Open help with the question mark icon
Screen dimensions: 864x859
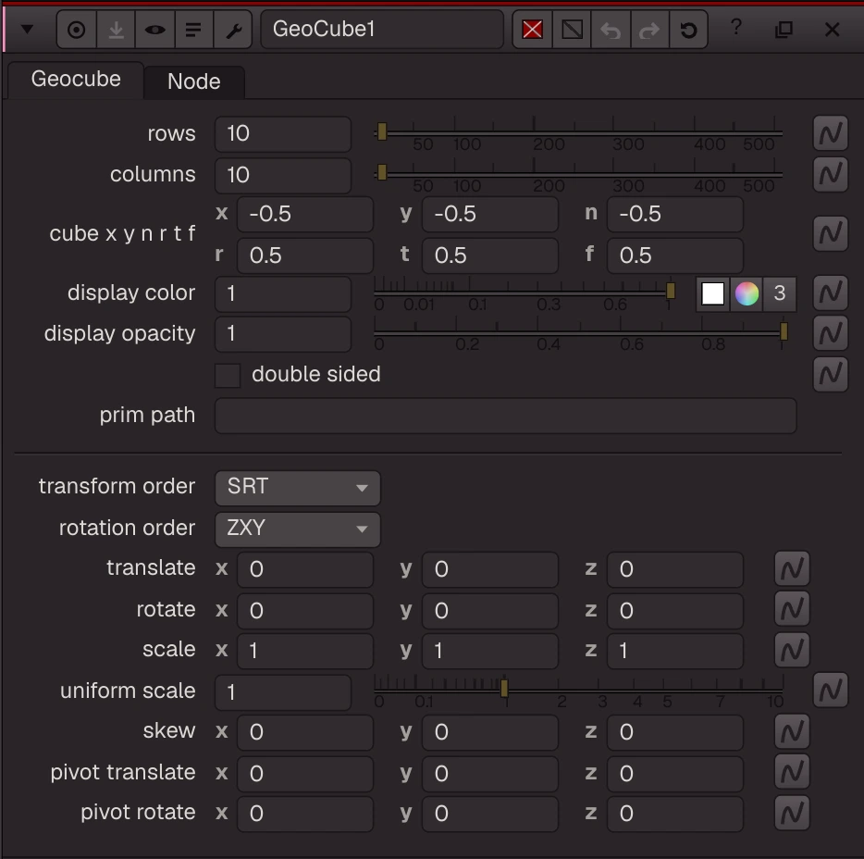[736, 27]
